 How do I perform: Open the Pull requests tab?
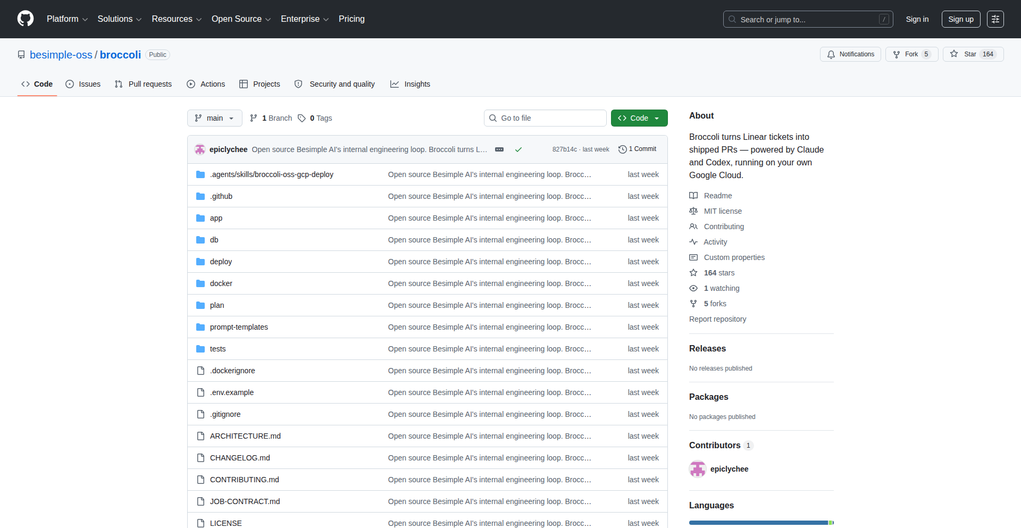[144, 84]
